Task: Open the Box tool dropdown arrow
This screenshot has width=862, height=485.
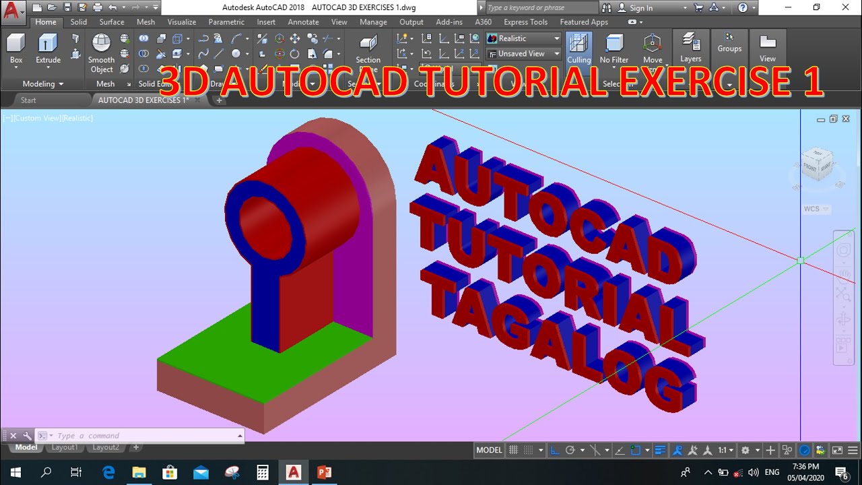Action: [x=16, y=69]
